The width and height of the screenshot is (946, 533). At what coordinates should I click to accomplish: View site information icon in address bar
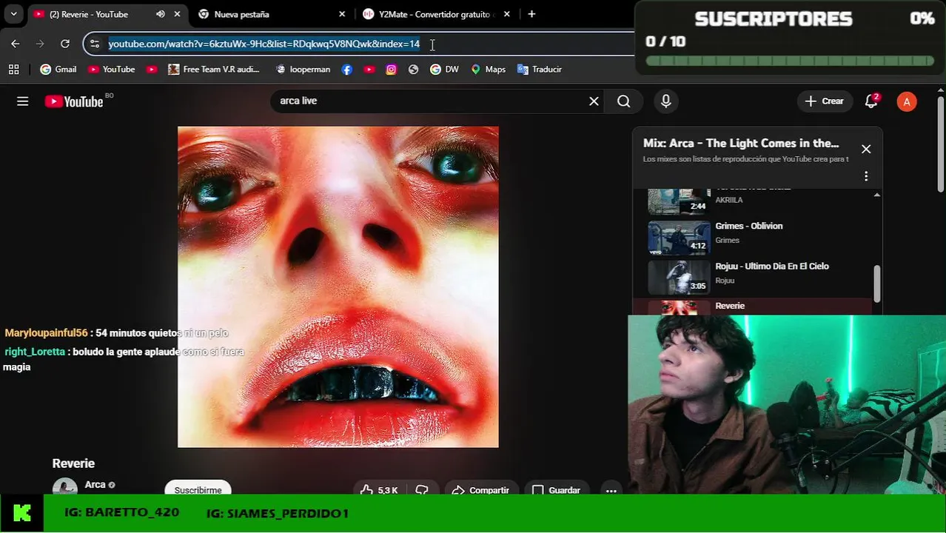pyautogui.click(x=95, y=44)
